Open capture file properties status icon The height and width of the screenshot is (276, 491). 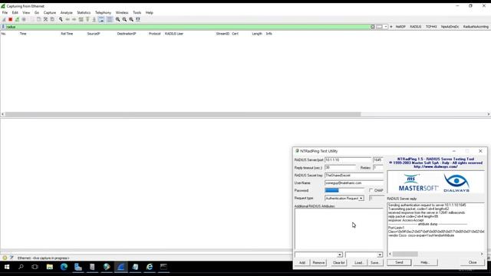point(12,258)
